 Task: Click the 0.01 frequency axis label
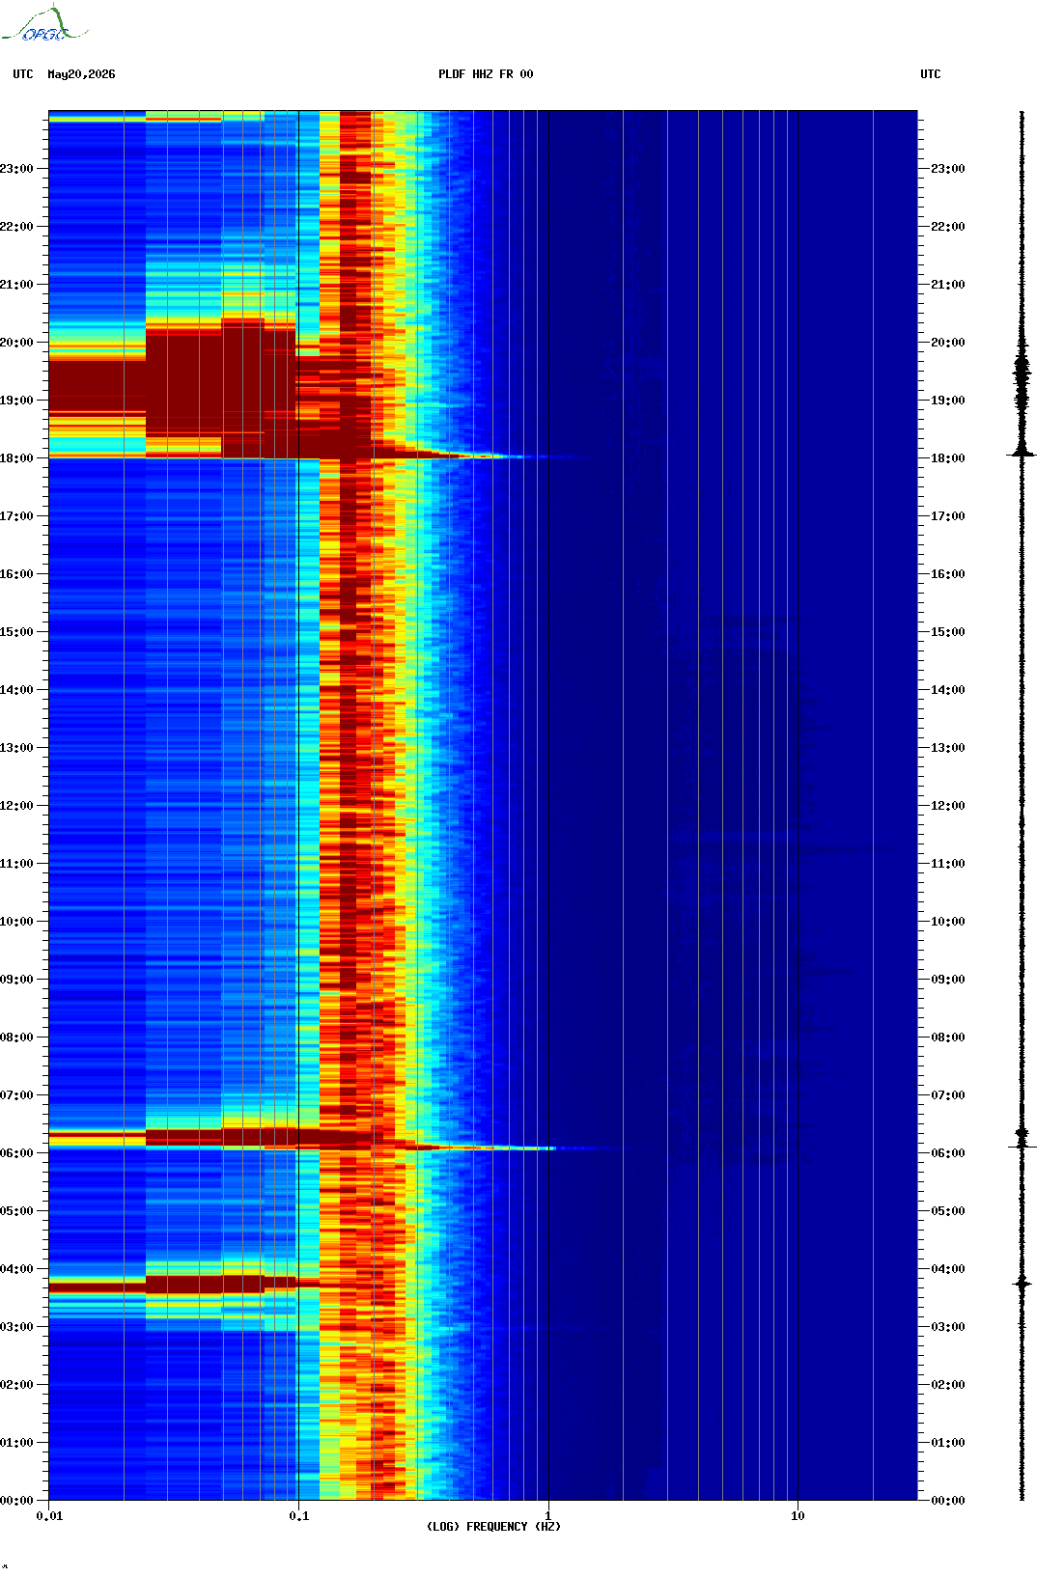[49, 1516]
